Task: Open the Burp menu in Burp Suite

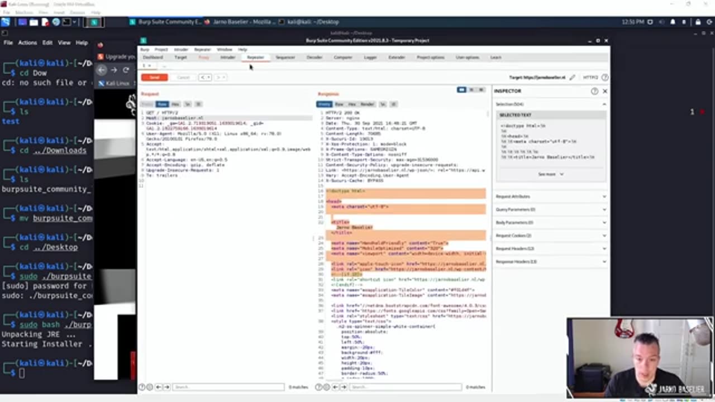Action: (145, 50)
